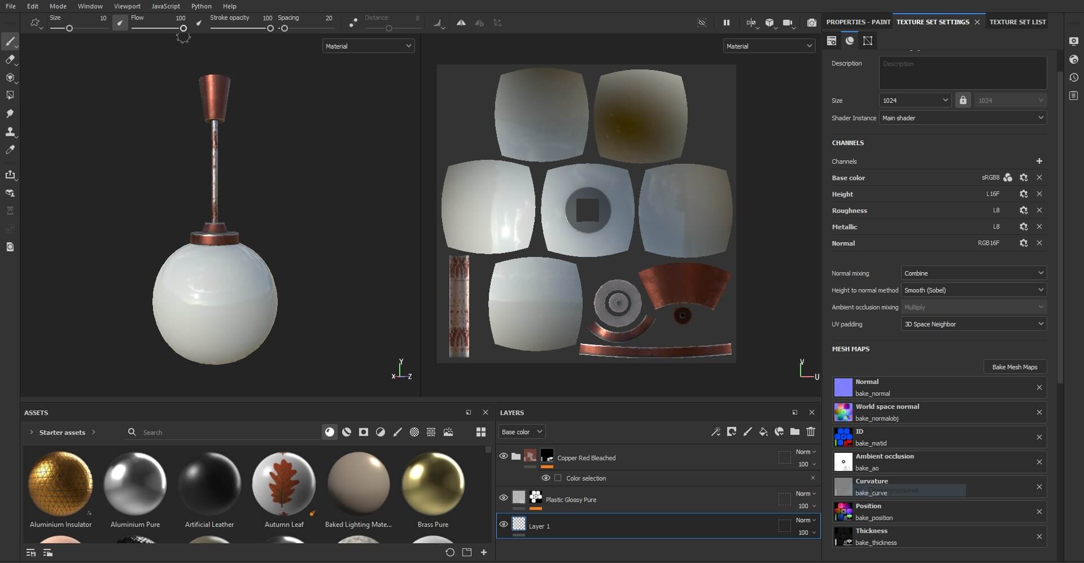1084x563 pixels.
Task: Open the Base color channel dropdown in Layers
Action: (x=522, y=432)
